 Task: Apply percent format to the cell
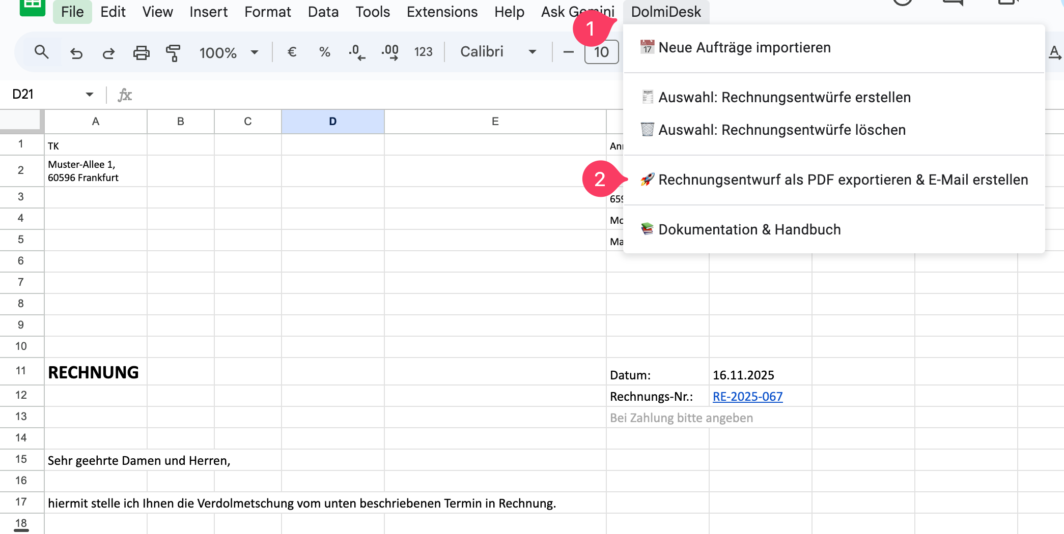coord(324,52)
